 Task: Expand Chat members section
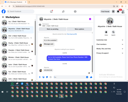110,44
